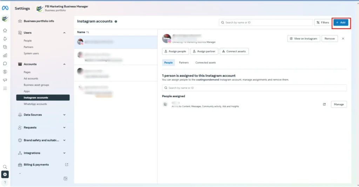Open Apps under Accounts
The width and height of the screenshot is (359, 187).
[x=27, y=91]
